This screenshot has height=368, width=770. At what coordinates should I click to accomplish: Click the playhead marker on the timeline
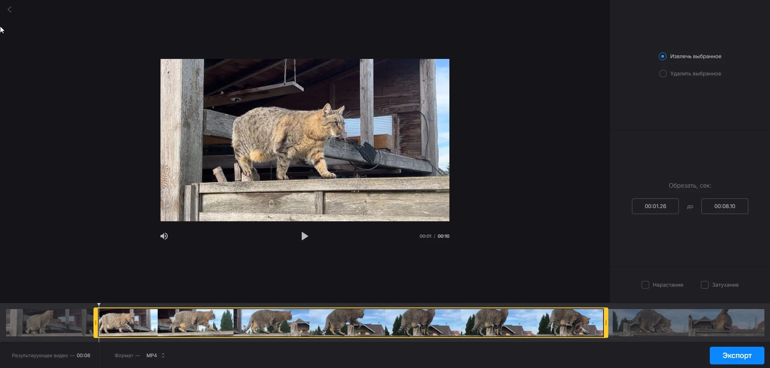point(99,305)
